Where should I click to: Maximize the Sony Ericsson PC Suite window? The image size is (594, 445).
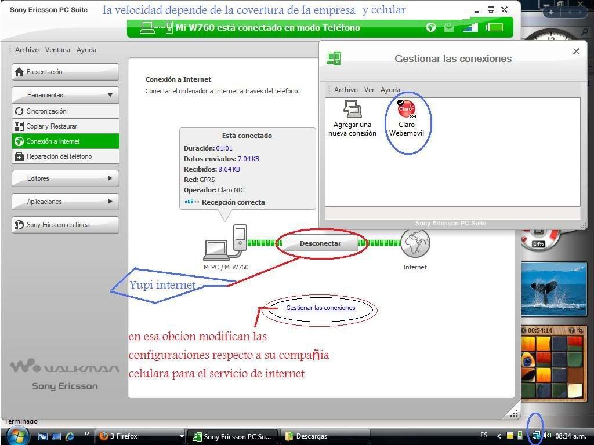tap(491, 10)
